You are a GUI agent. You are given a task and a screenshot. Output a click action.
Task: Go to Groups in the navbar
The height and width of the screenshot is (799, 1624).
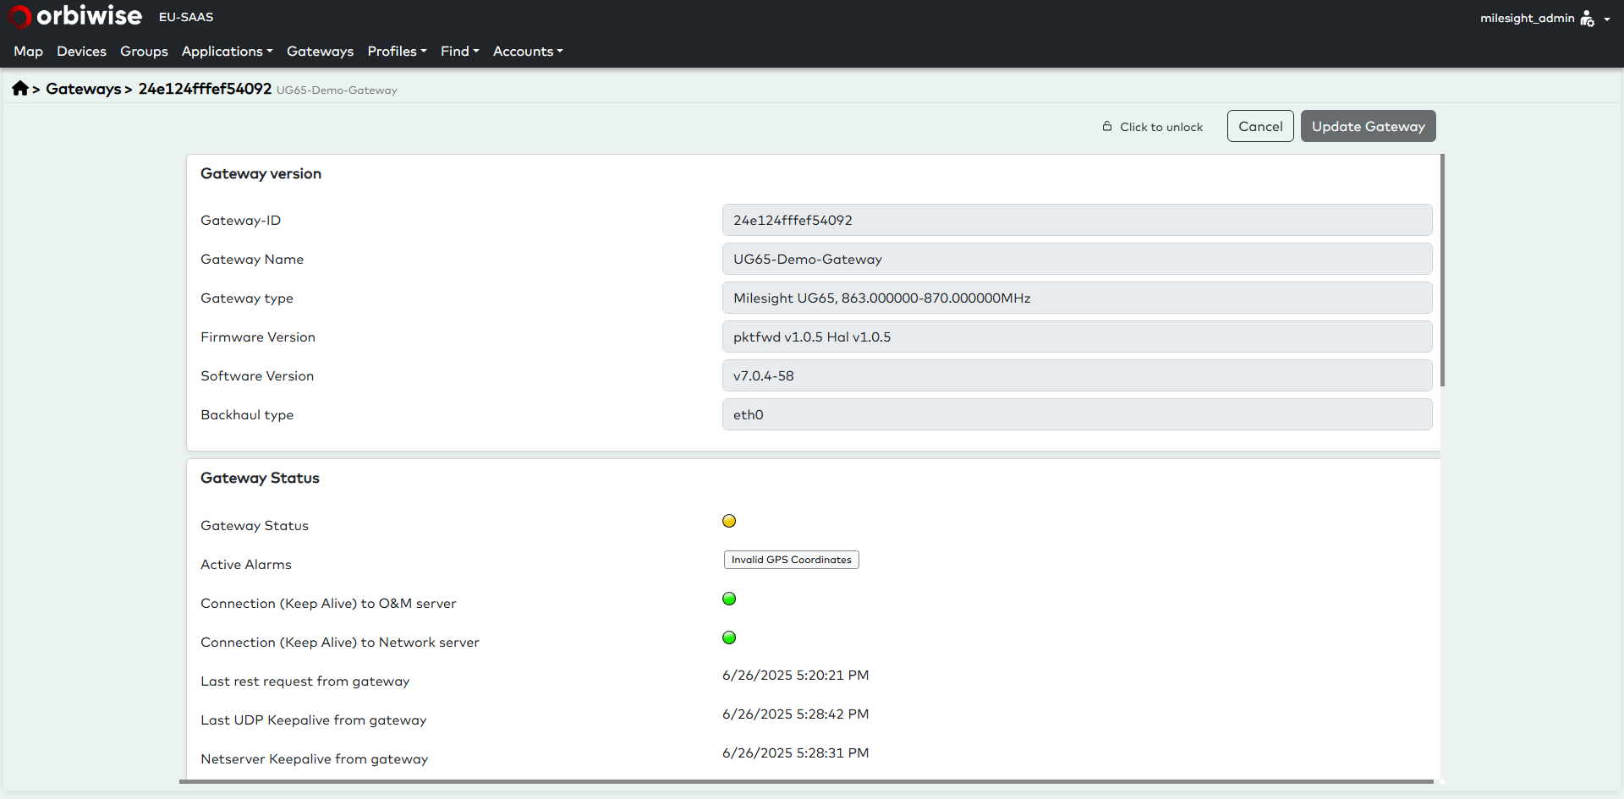(x=144, y=52)
